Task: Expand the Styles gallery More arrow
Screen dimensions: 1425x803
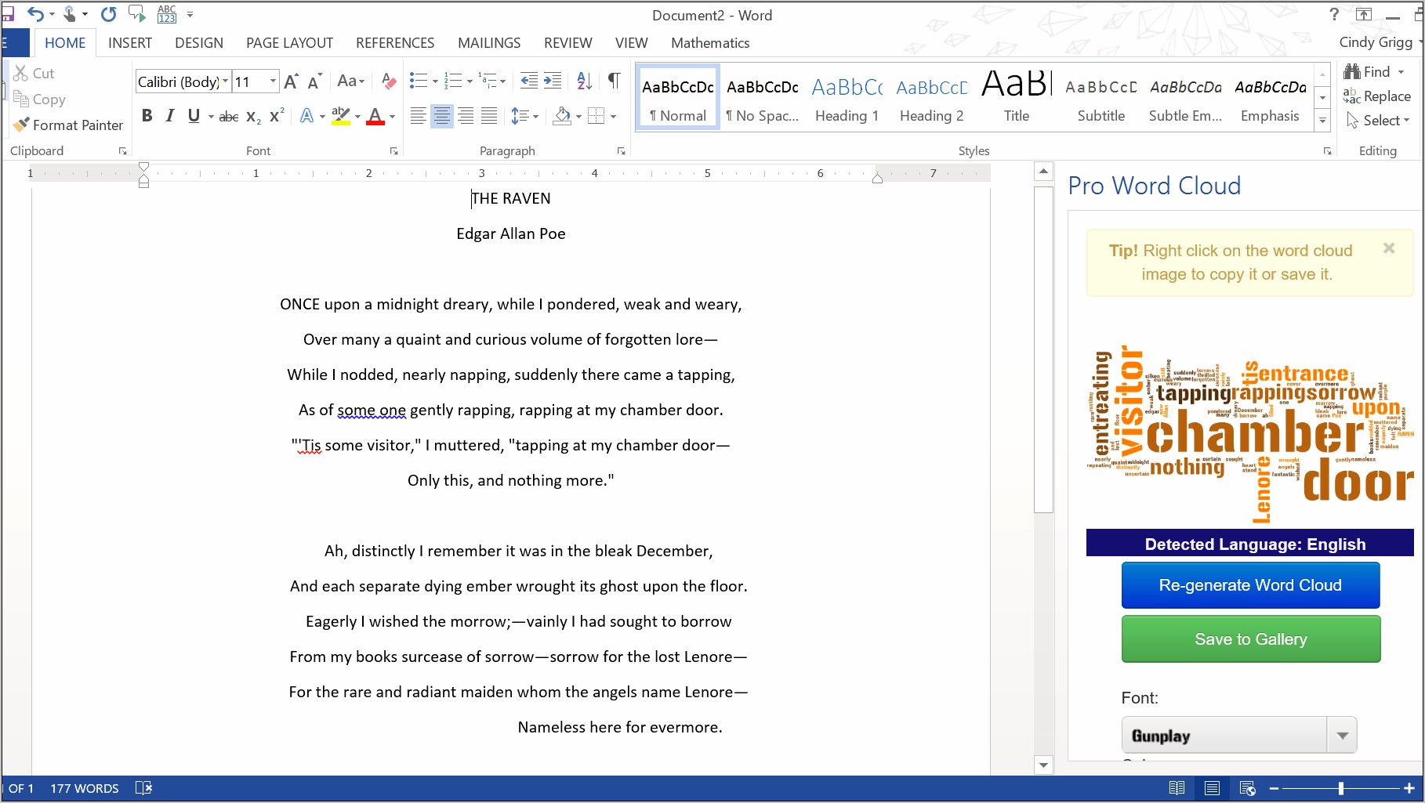Action: pyautogui.click(x=1323, y=120)
